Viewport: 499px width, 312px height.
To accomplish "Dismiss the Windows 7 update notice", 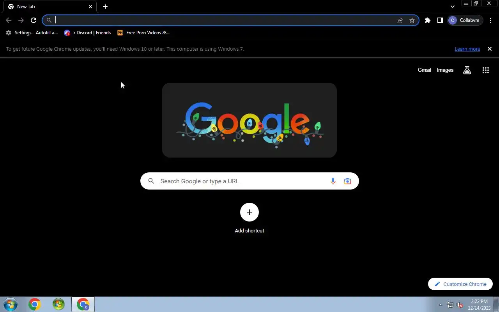I will click(490, 49).
